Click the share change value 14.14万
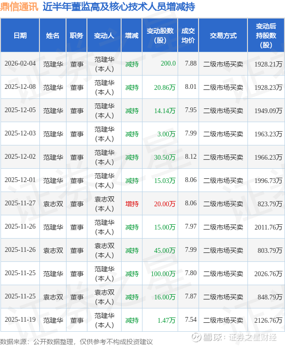This screenshot has width=285, height=346. pyautogui.click(x=164, y=111)
